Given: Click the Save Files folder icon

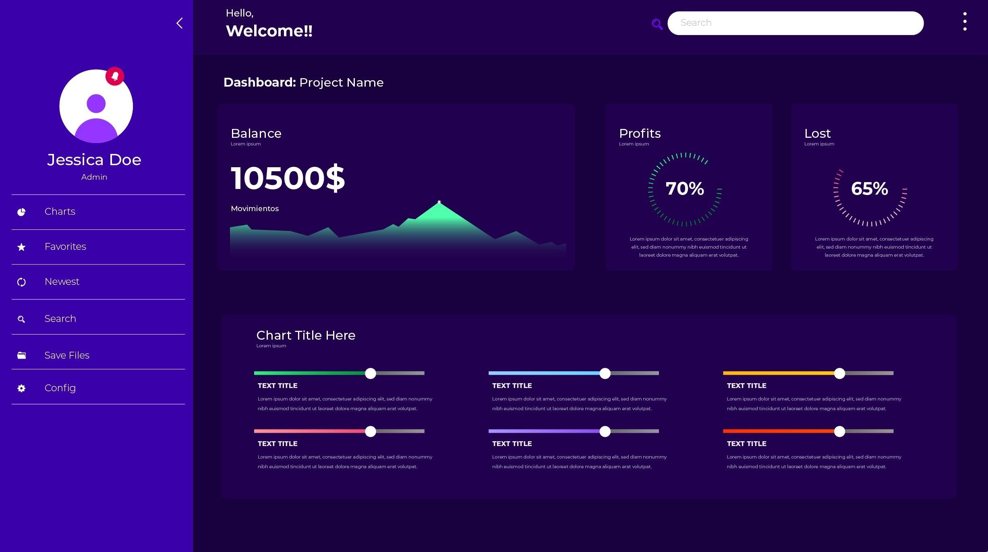Looking at the screenshot, I should pos(21,355).
